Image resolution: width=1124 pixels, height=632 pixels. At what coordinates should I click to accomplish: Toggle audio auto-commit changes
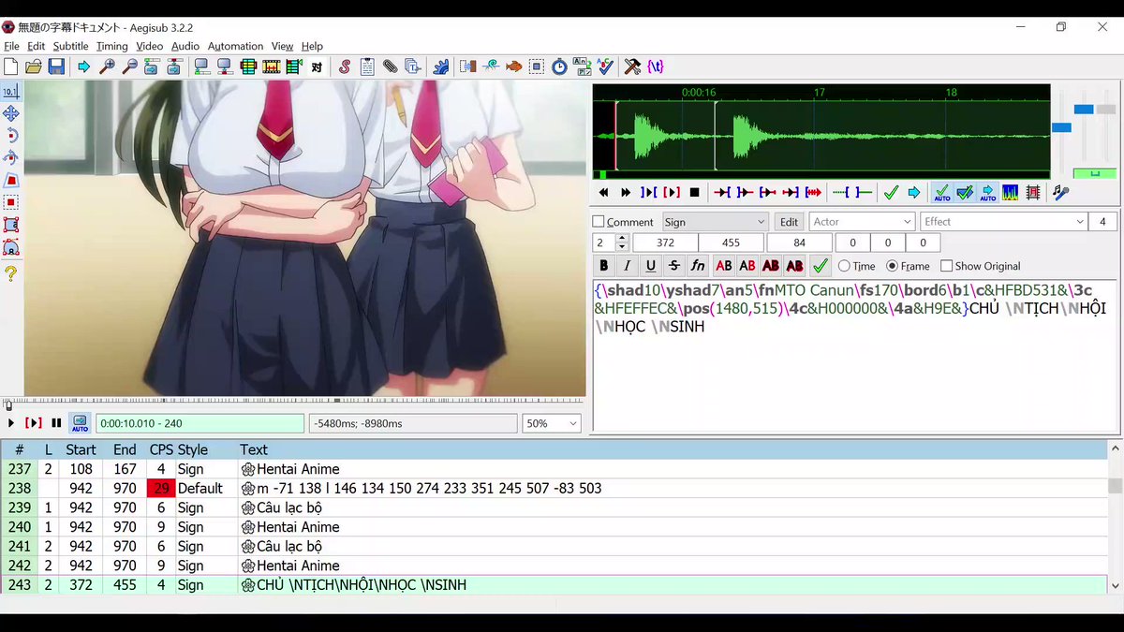click(942, 192)
